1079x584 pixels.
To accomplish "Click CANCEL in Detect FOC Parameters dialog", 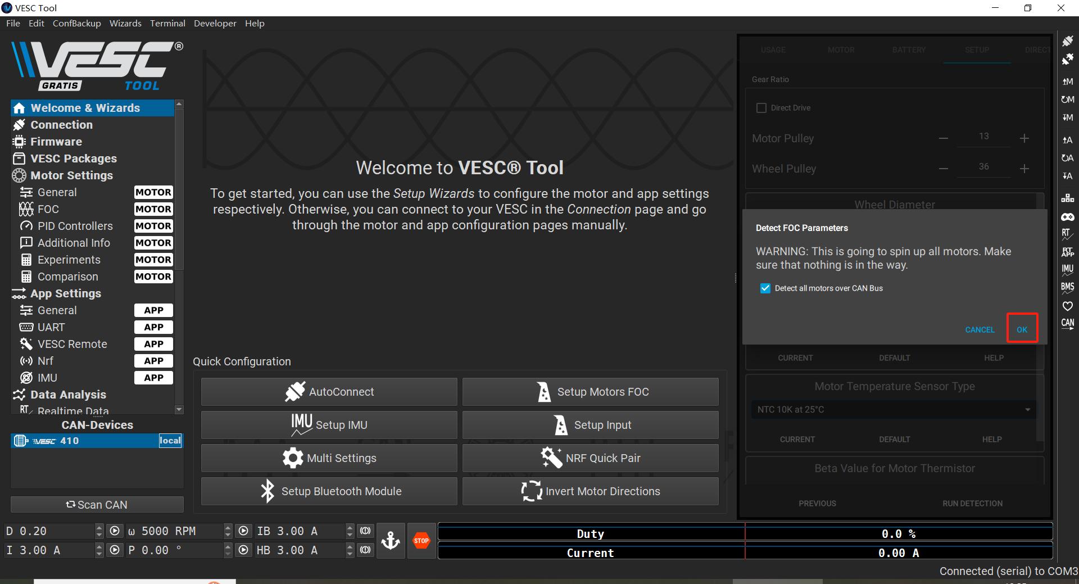I will pos(980,330).
